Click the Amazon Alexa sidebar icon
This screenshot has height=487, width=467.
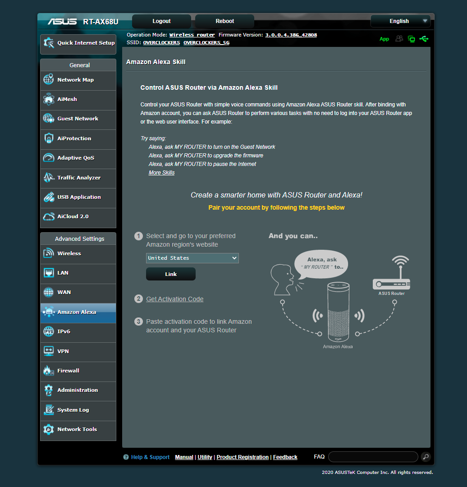49,312
